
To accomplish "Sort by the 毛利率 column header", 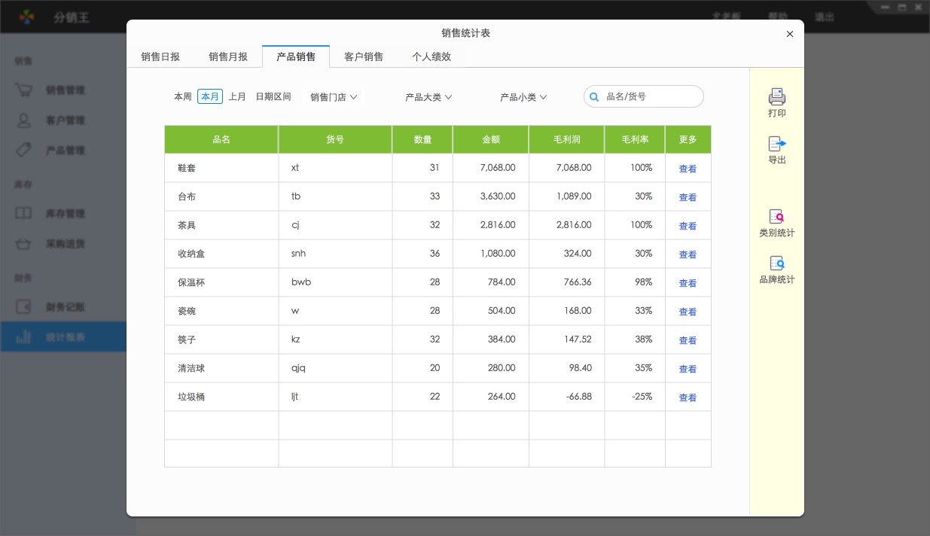I will click(x=635, y=140).
